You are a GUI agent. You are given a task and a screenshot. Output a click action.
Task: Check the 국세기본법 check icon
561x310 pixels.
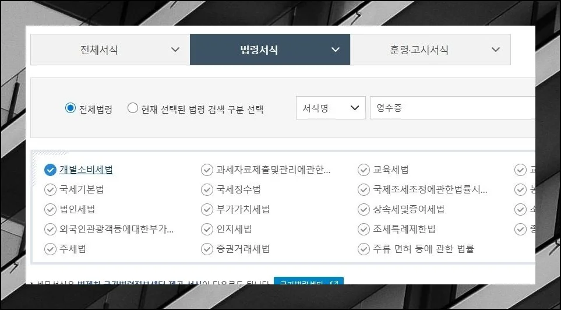coord(50,190)
